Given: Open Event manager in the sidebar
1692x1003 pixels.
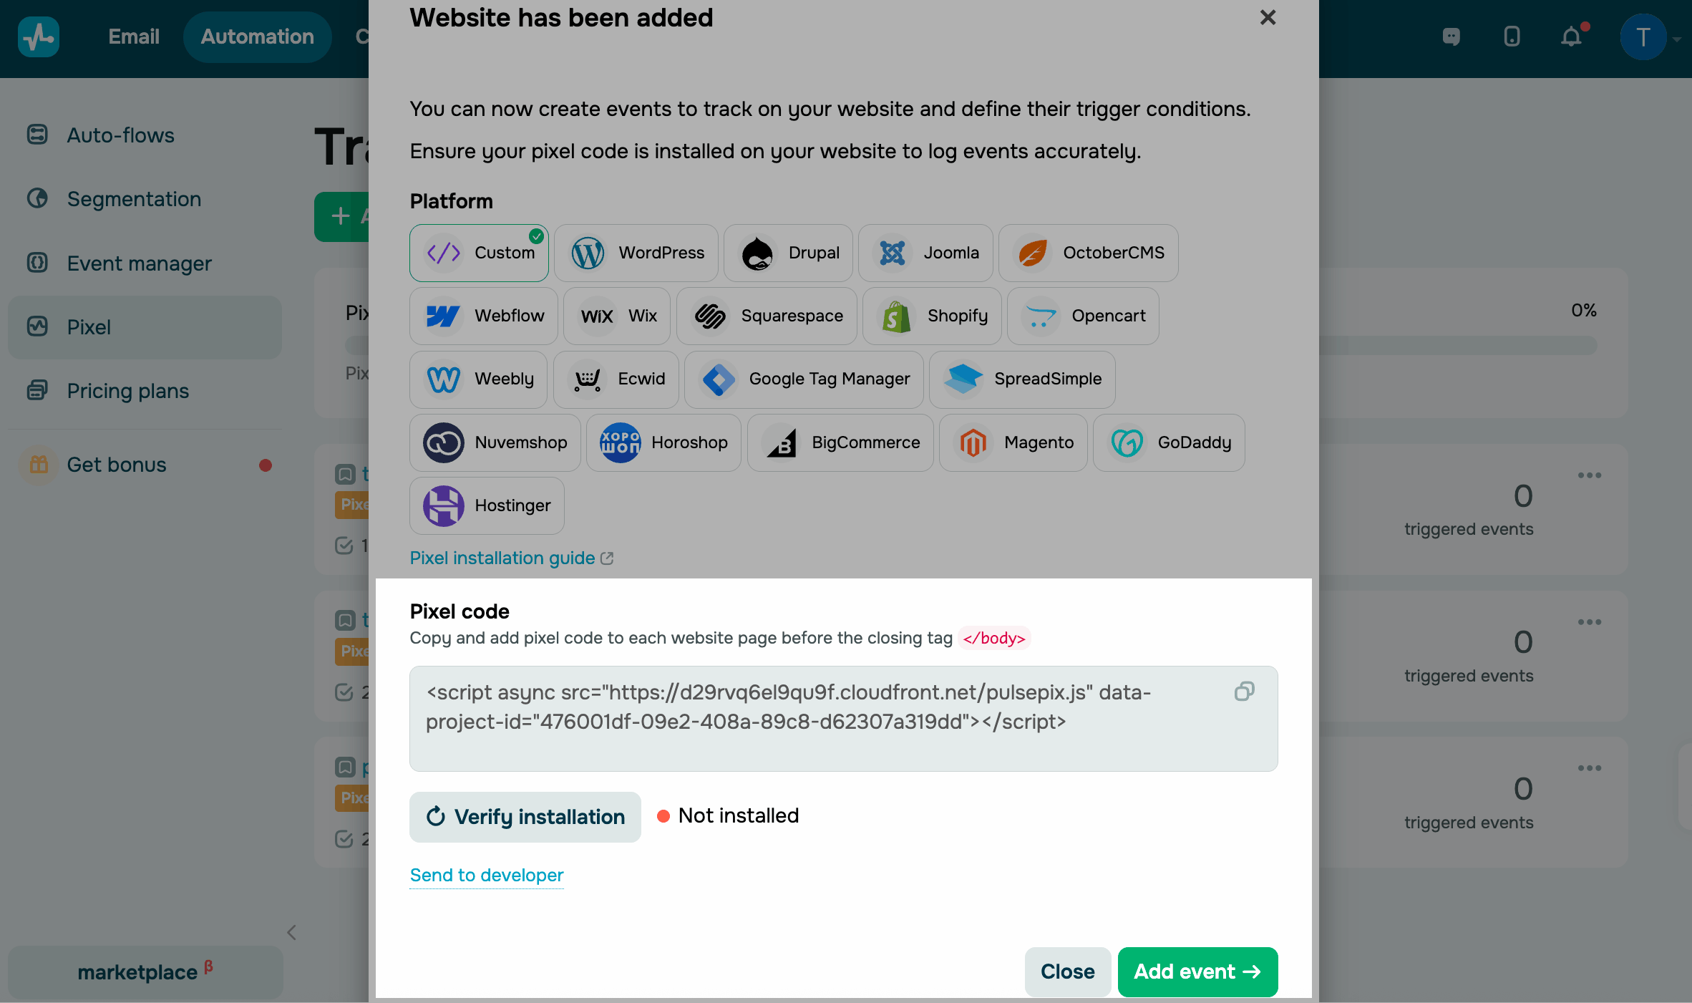Looking at the screenshot, I should coord(139,263).
